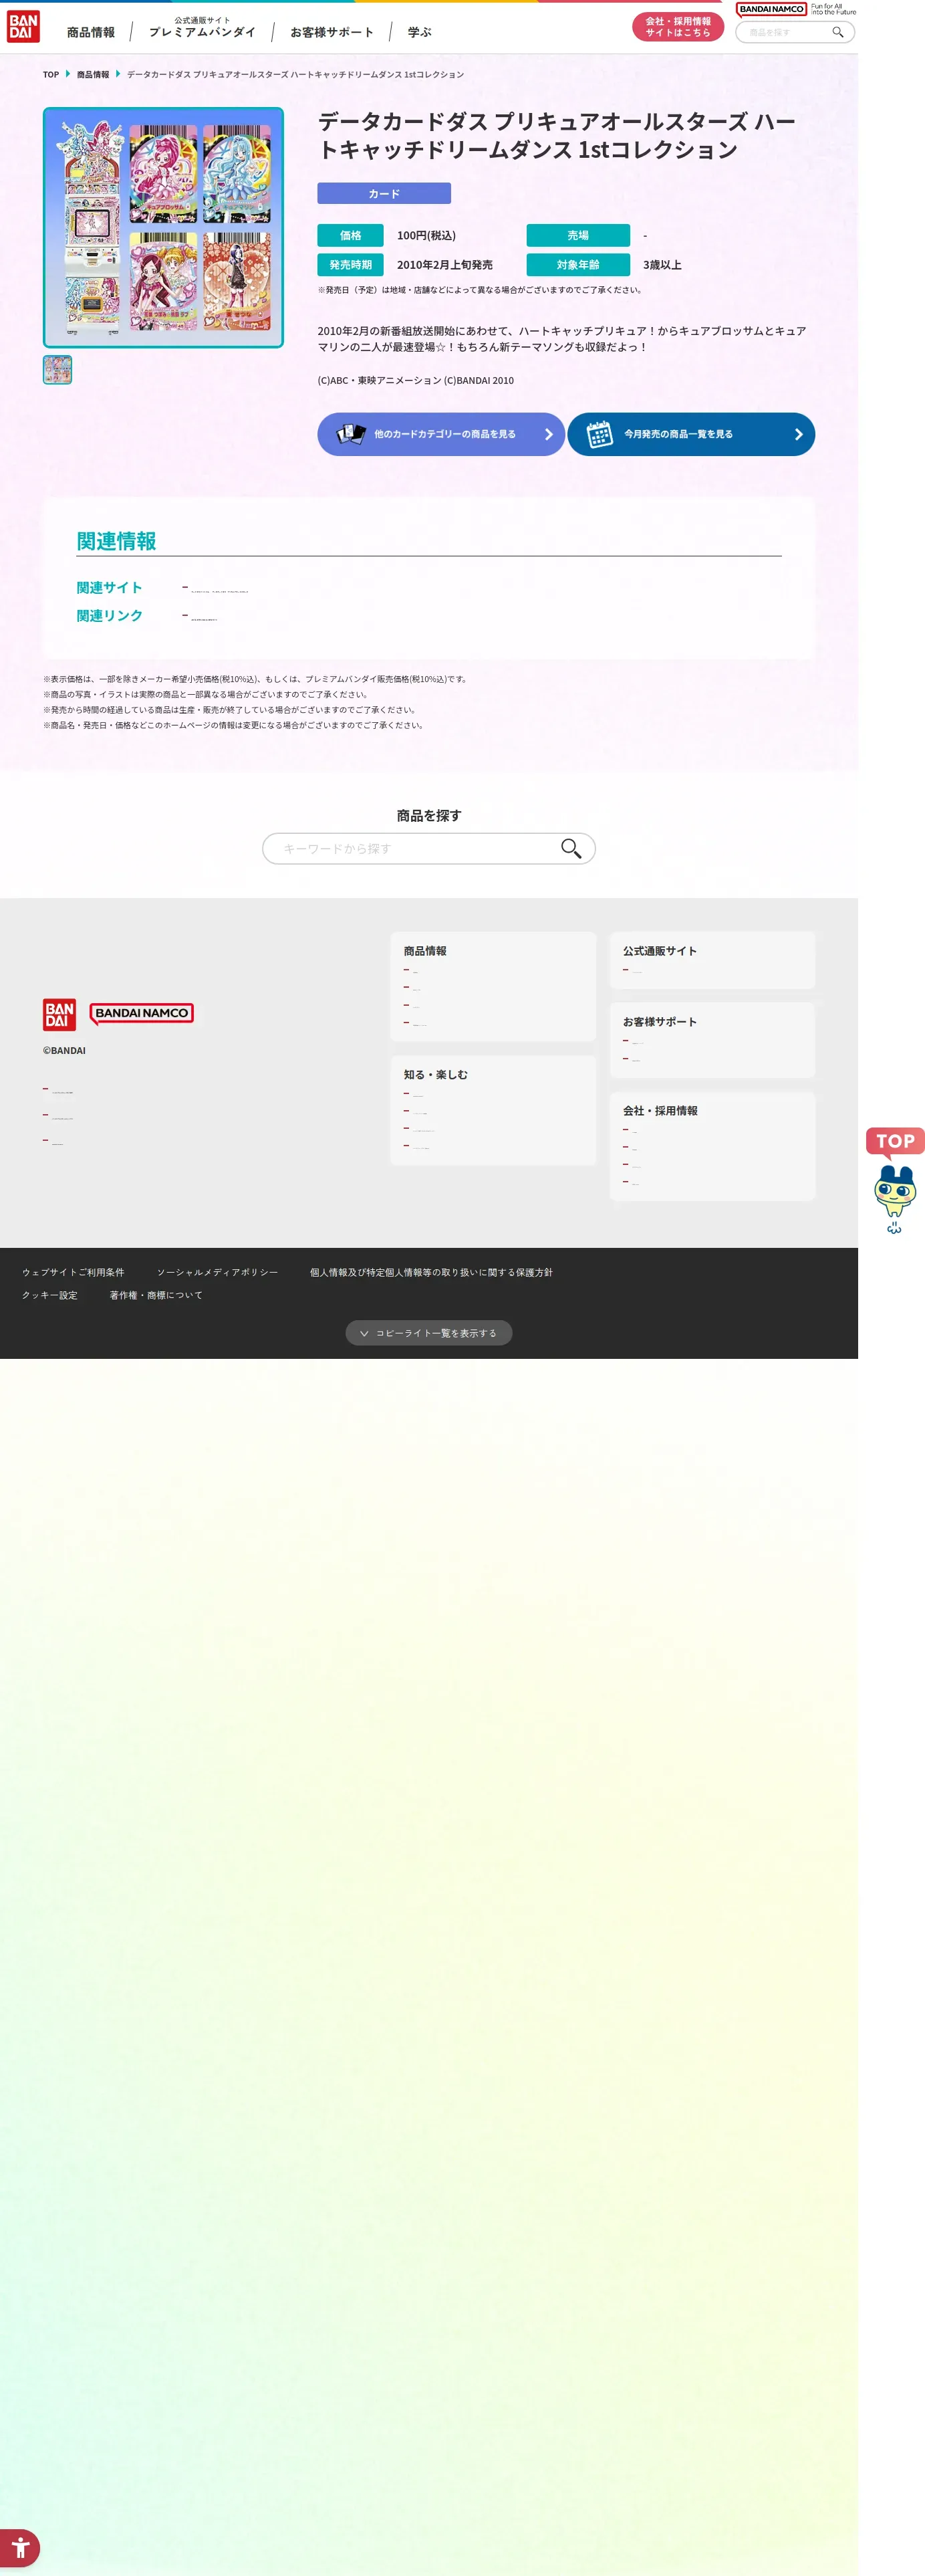The image size is (925, 2576).
Task: Open 商品情報 breadcrumb link
Action: tap(93, 75)
